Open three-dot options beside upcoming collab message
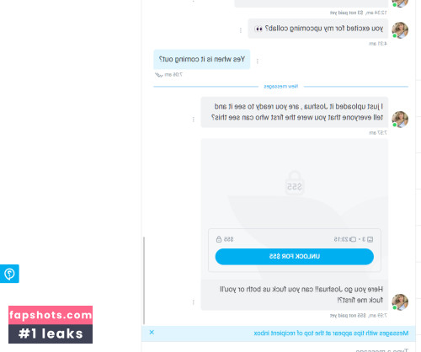Screen dimensions: 421x352 [x=241, y=30]
